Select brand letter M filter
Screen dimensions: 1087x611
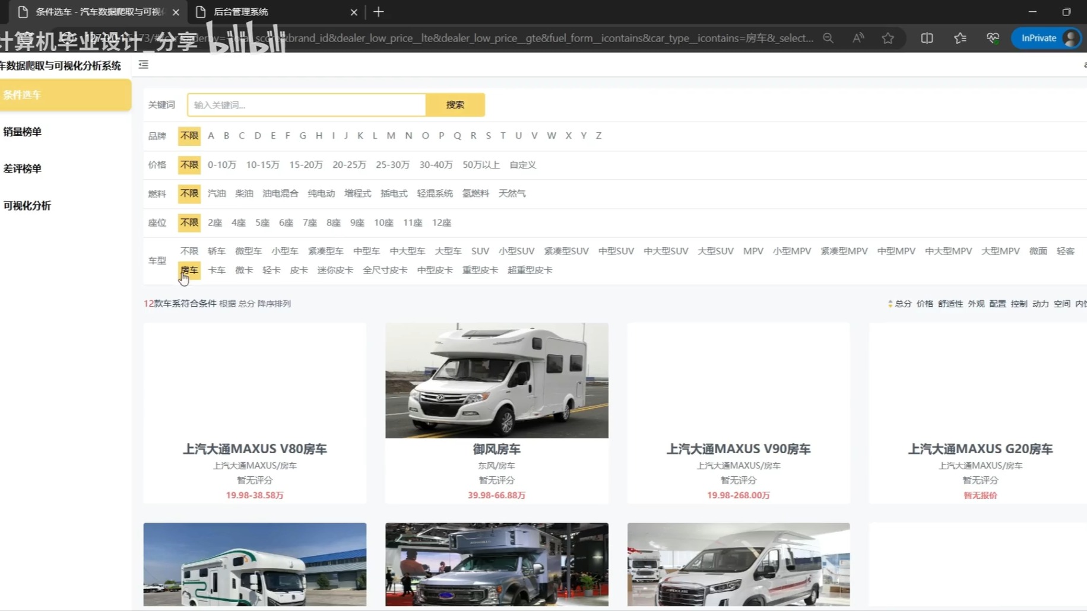point(391,136)
